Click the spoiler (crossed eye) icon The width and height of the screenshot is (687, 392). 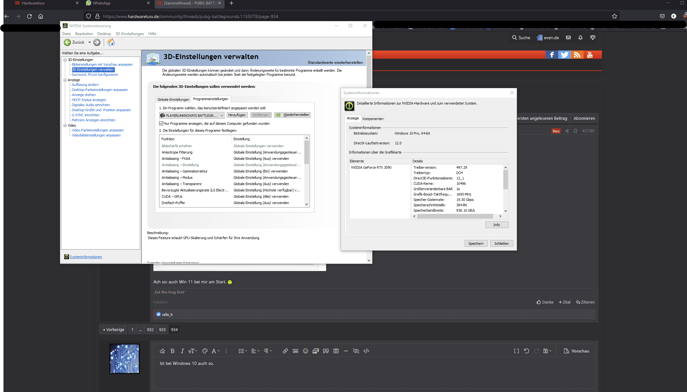[x=356, y=351]
